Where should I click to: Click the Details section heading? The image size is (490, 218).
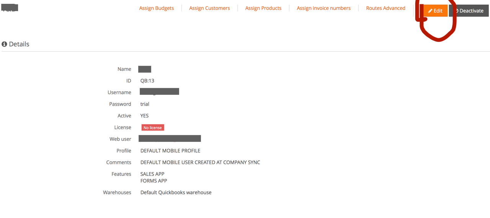pos(19,44)
